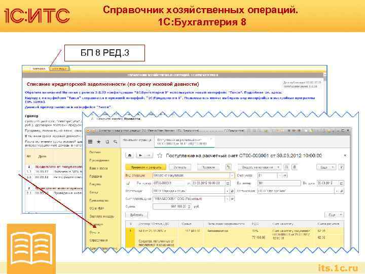This screenshot has height=274, width=365.
Task: Expand the Плательщик dropdown arrow
Action: point(228,191)
